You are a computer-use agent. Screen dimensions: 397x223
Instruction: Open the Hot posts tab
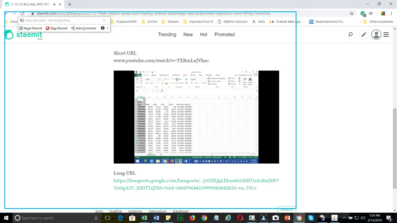click(x=204, y=35)
